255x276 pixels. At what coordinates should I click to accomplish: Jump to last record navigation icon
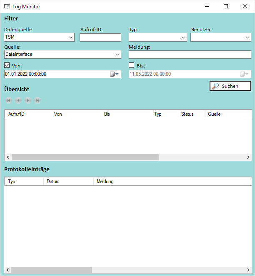coord(37,100)
